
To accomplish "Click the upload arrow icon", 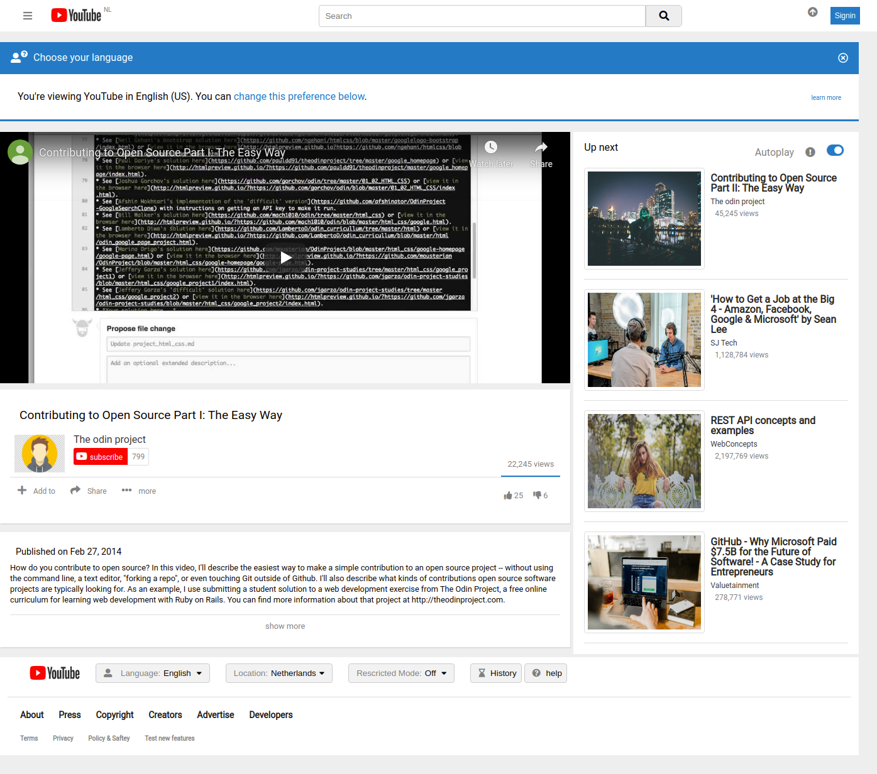I will click(813, 12).
